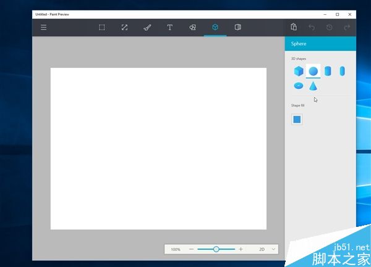Viewport: 371px width, 267px height.
Task: Click the zoom slider handle
Action: pos(216,249)
